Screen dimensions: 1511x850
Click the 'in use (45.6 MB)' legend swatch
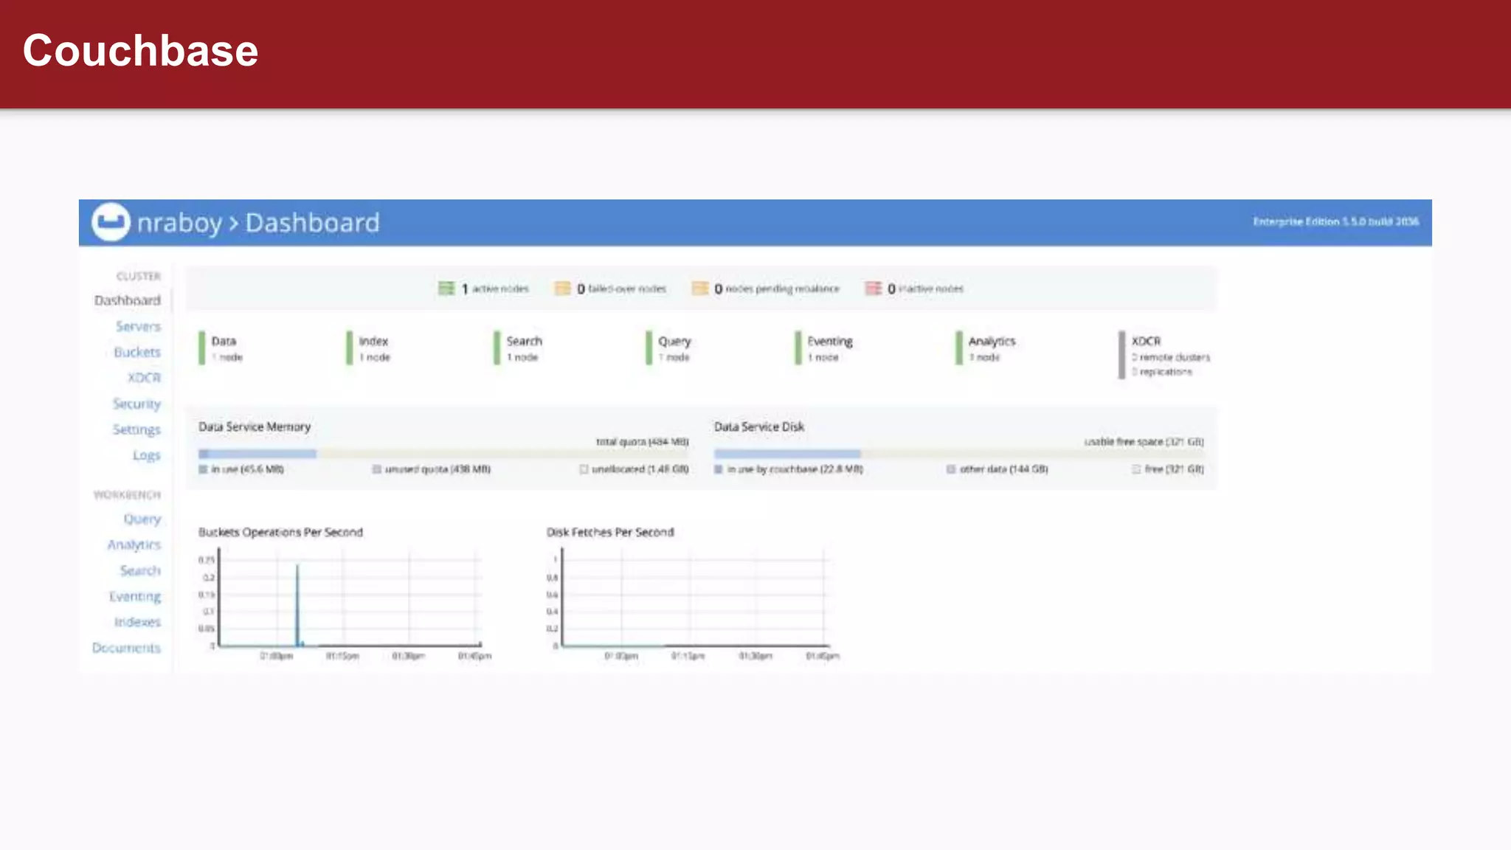click(203, 469)
